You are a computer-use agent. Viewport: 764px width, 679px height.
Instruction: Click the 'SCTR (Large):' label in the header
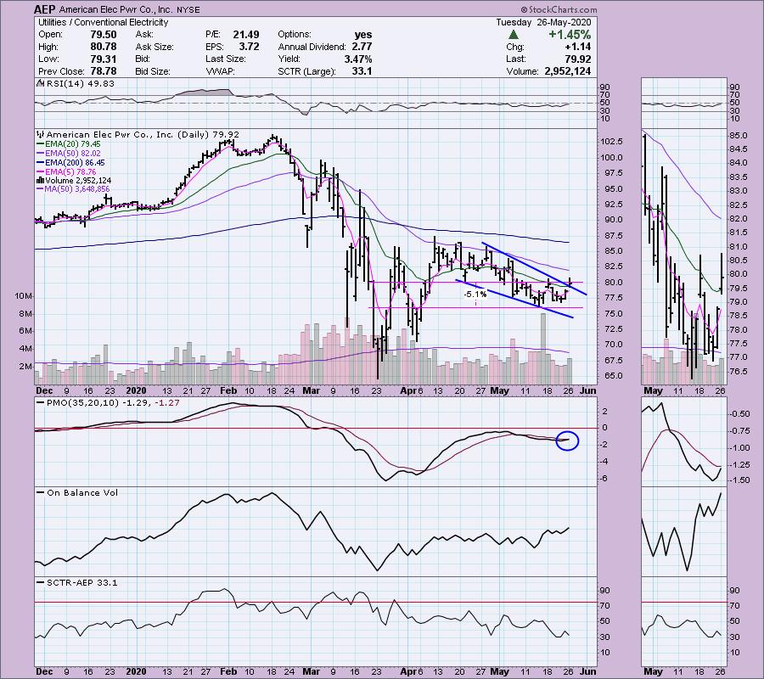(306, 71)
